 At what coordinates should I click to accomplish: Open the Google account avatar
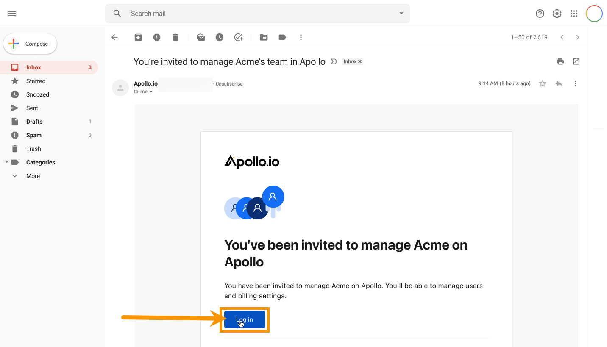tap(594, 14)
